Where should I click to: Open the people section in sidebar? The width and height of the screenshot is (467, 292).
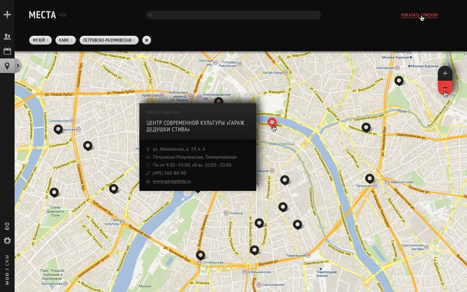click(x=7, y=36)
